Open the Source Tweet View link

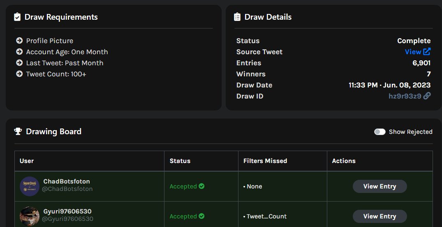pyautogui.click(x=413, y=52)
